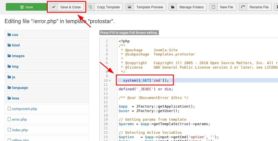This screenshot has height=141, width=278.
Task: Open component.php file
Action: (x=47, y=109)
